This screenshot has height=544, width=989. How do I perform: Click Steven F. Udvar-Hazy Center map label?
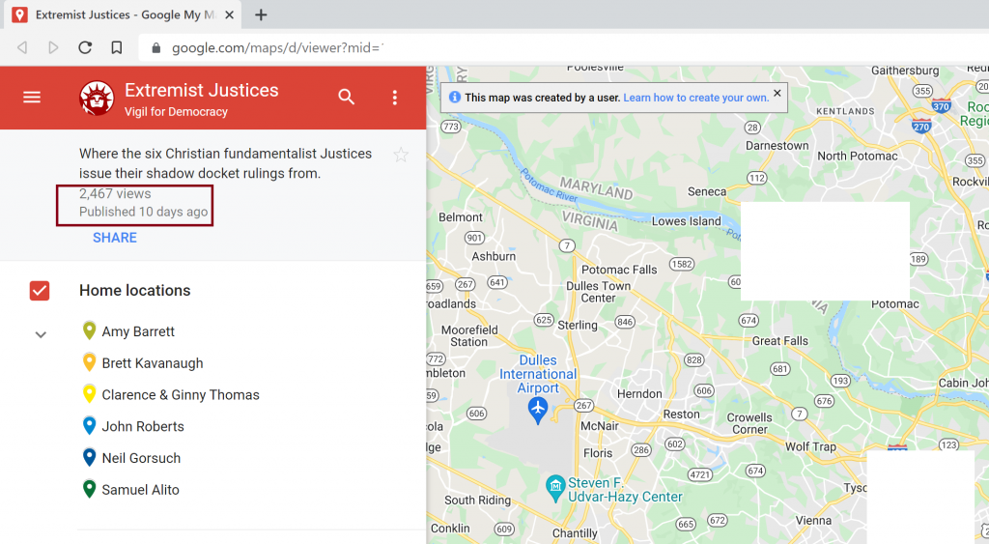pos(625,490)
